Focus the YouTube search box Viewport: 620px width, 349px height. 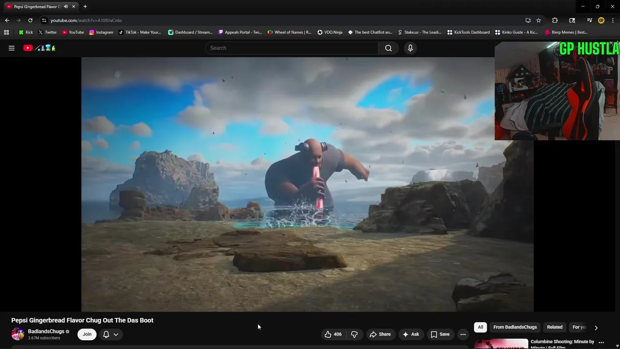tap(292, 48)
